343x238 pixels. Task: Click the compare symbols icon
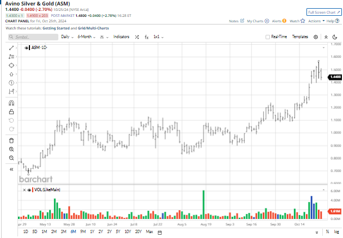click(x=137, y=37)
